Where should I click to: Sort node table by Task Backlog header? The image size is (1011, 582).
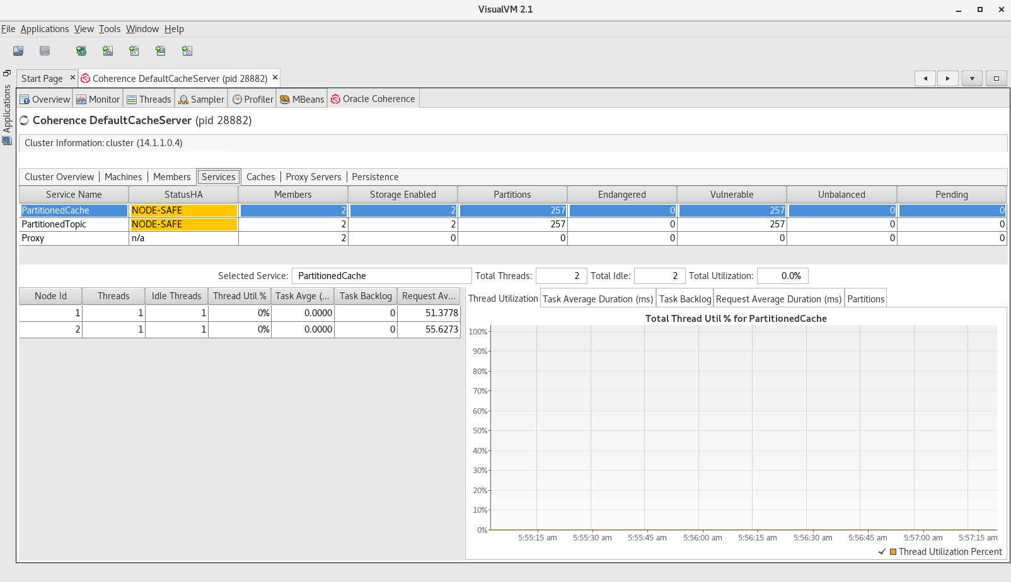(x=366, y=296)
